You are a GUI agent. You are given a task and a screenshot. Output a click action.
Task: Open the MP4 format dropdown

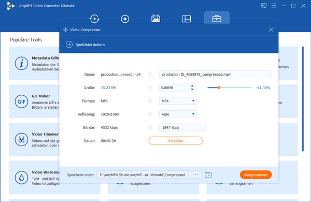click(178, 101)
